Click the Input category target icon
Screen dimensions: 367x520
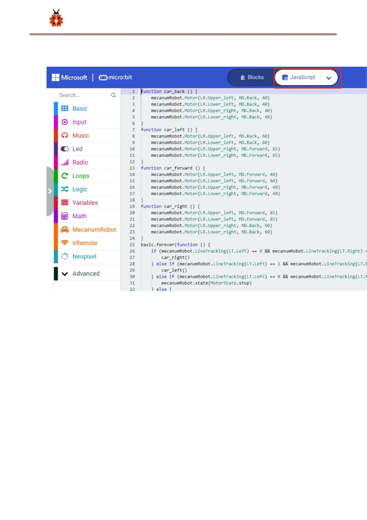point(65,122)
